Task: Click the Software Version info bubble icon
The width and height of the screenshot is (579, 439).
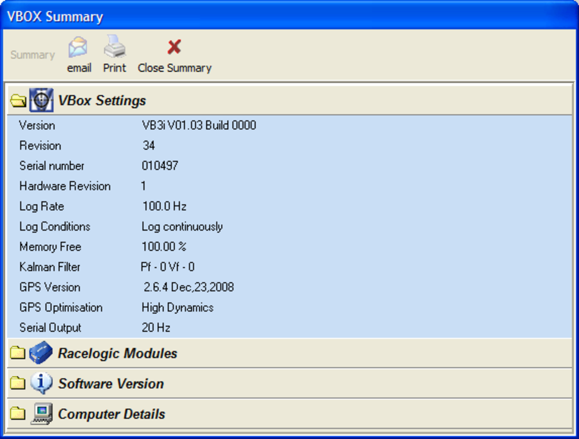Action: pyautogui.click(x=41, y=382)
